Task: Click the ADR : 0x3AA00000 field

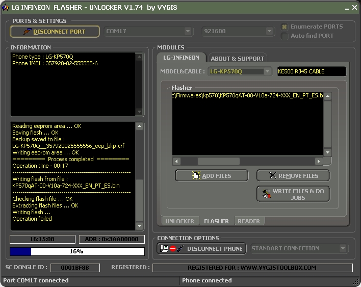Action: [x=112, y=239]
